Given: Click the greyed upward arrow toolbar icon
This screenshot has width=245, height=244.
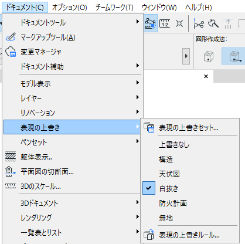Looking at the screenshot, I should pos(228,24).
